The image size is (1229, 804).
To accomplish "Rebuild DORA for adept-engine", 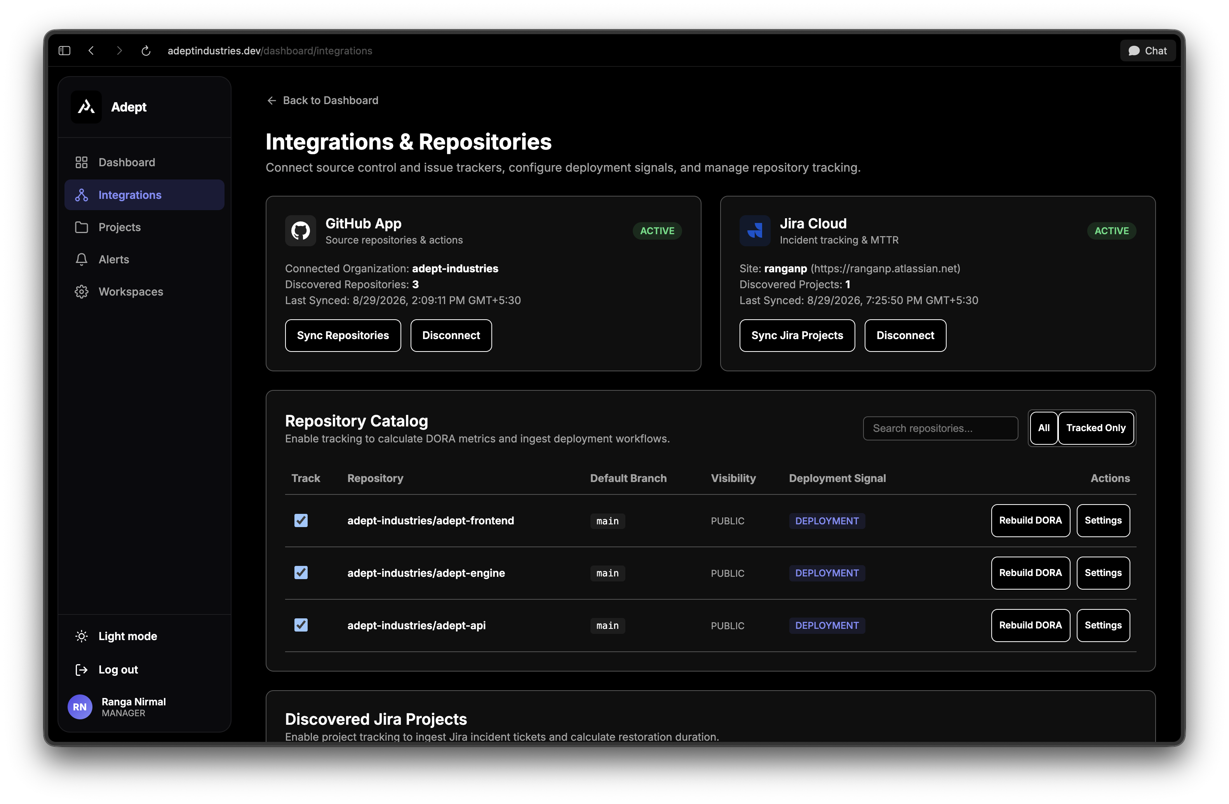I will click(x=1030, y=573).
